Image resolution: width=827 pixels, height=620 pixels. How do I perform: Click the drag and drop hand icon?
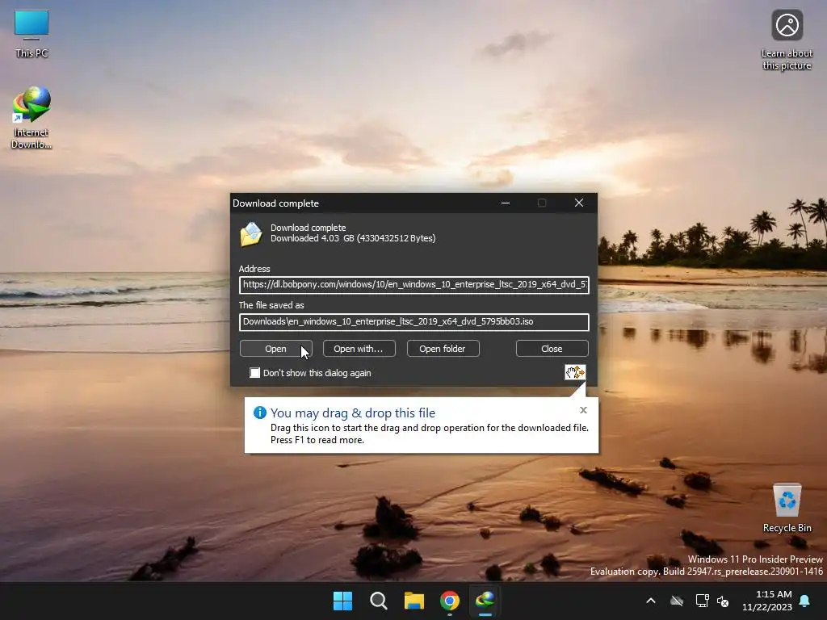click(x=575, y=372)
